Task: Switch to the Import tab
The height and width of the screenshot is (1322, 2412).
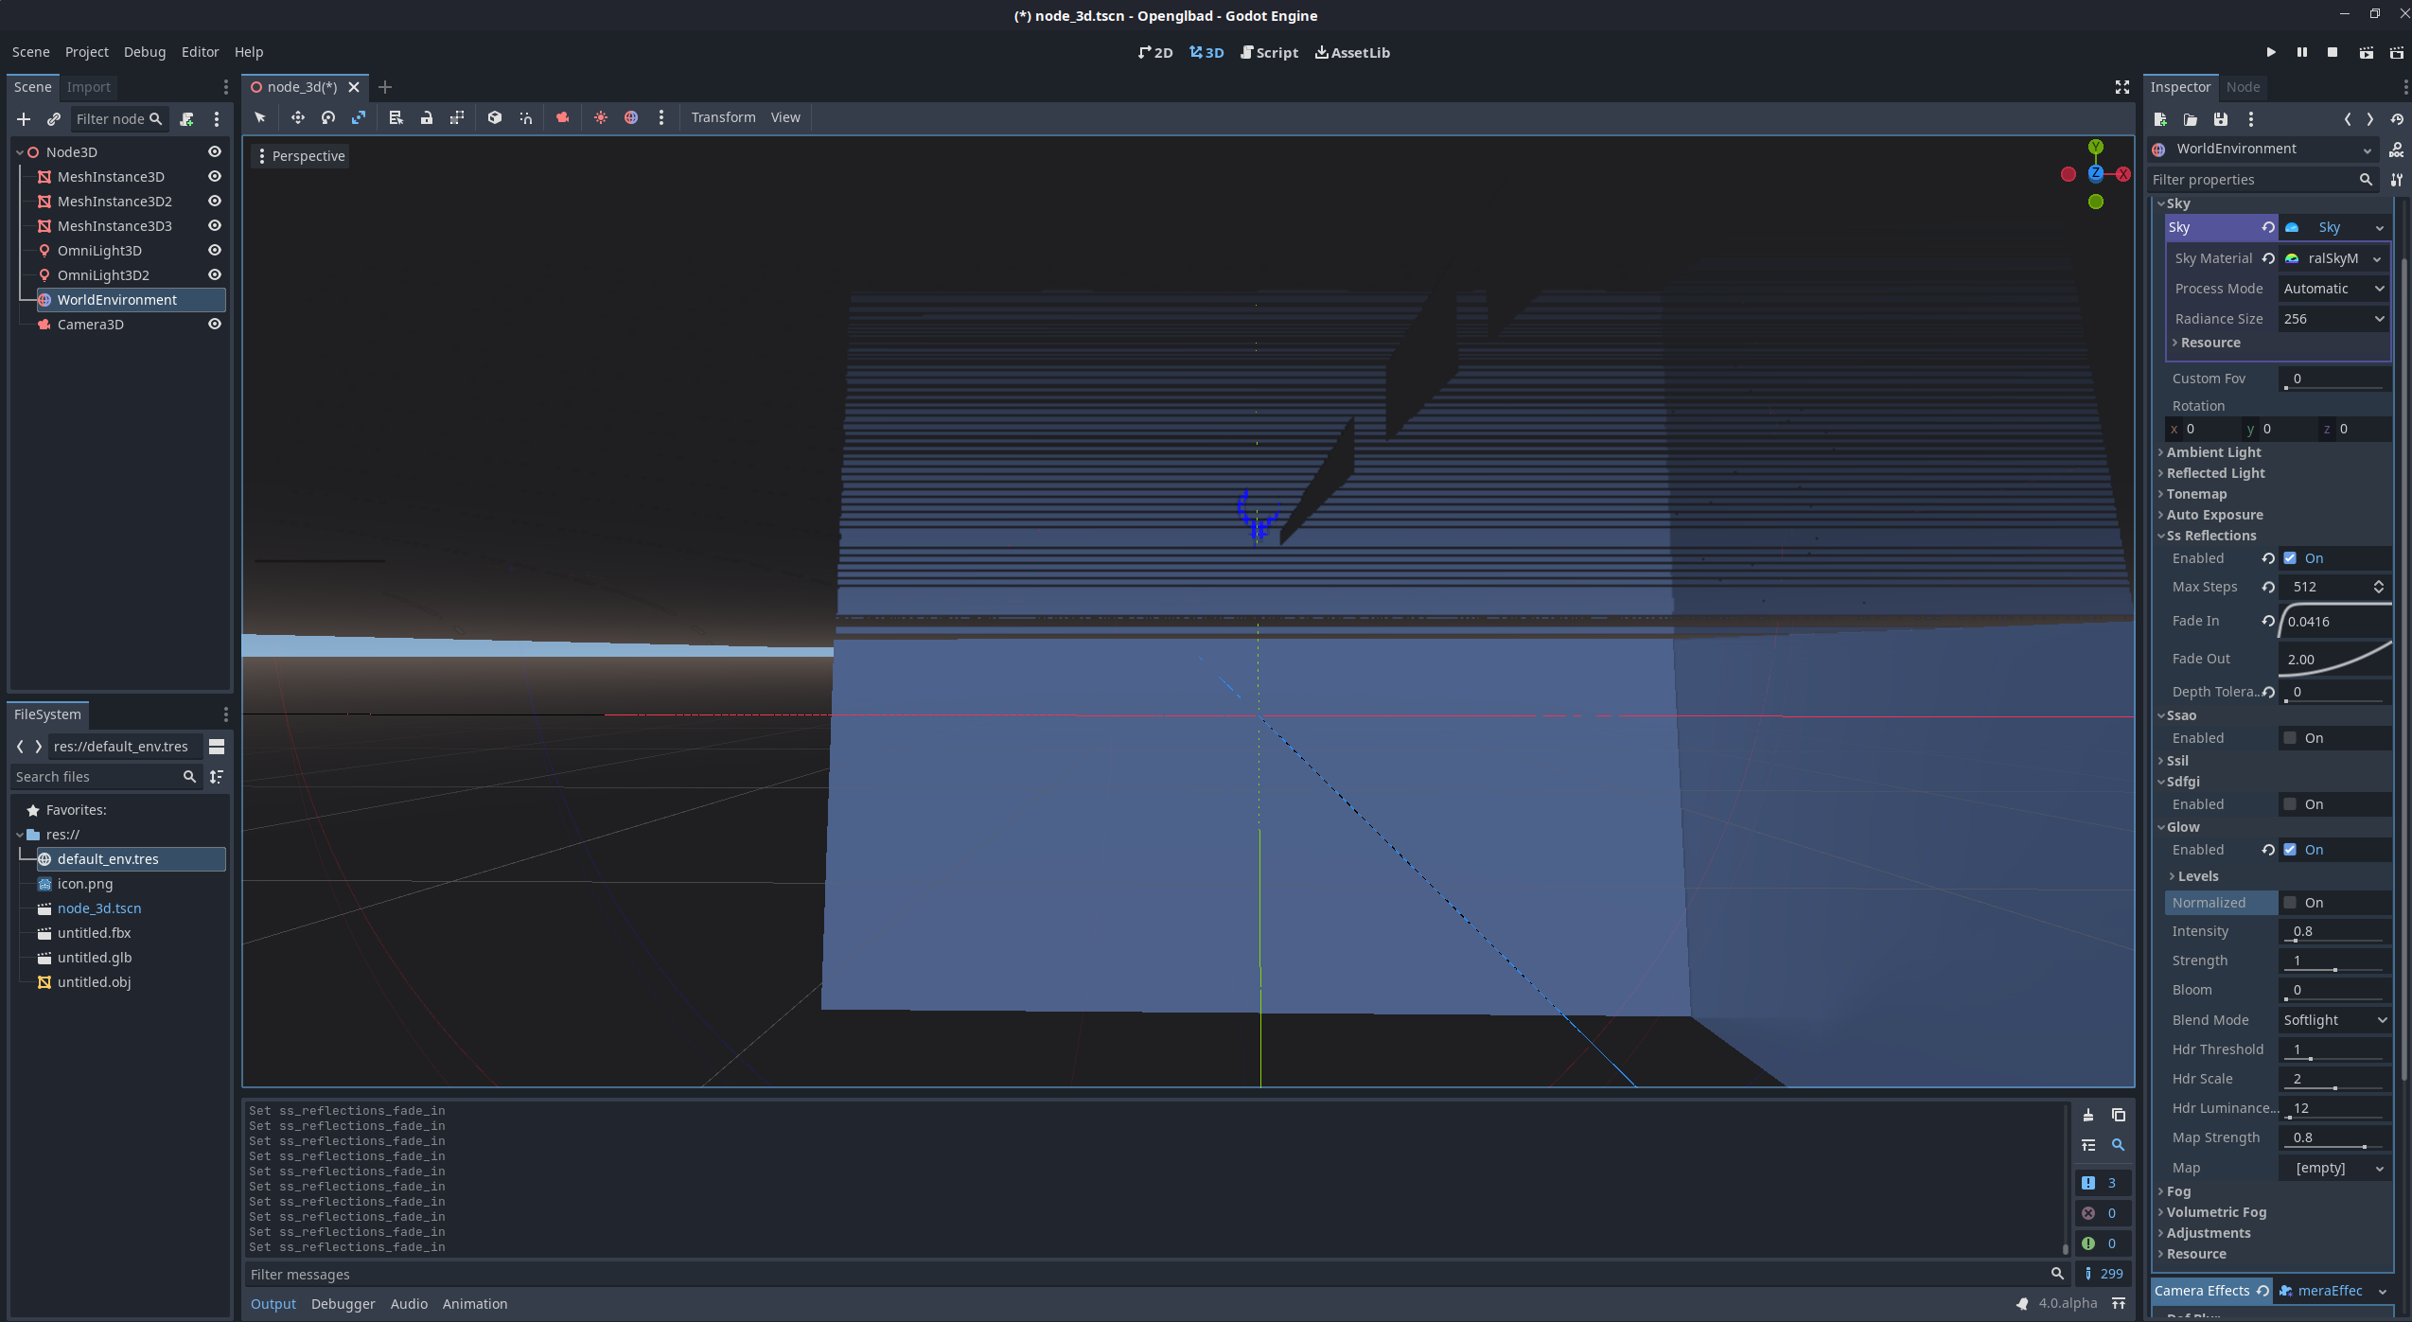Action: tap(88, 87)
